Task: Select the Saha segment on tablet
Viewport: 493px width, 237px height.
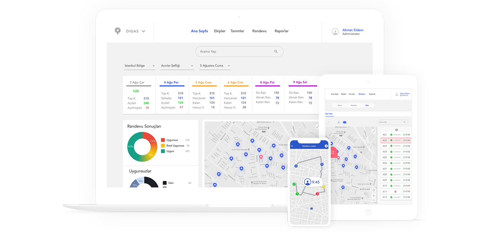Action: click(367, 105)
